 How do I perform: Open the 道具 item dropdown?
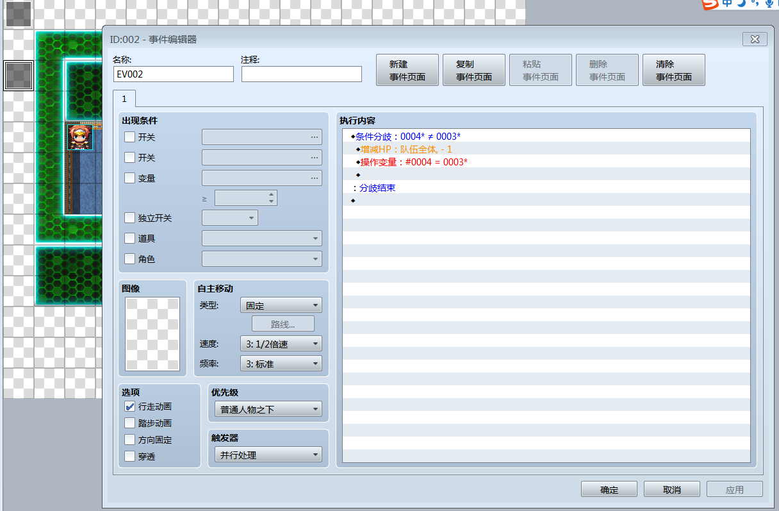pyautogui.click(x=261, y=238)
